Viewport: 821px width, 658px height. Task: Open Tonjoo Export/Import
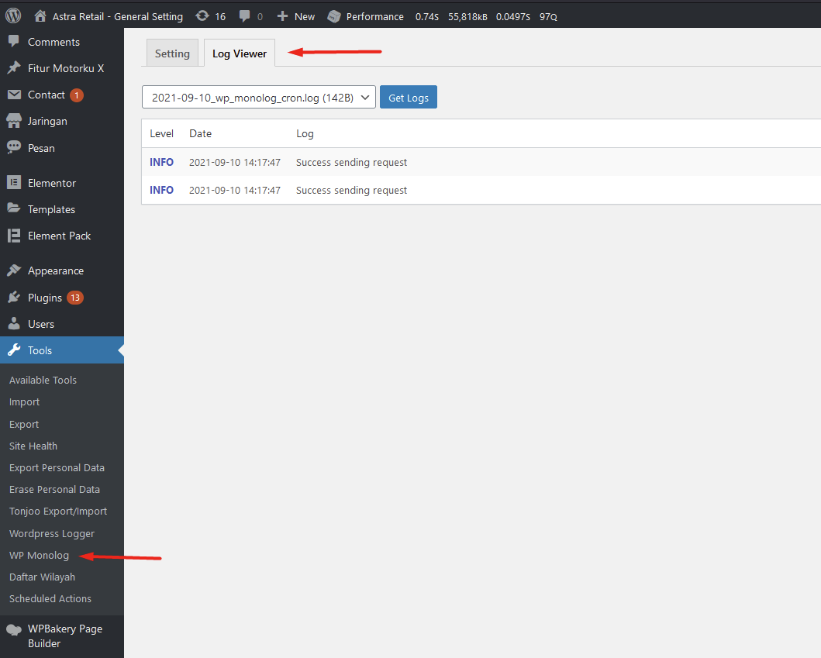point(58,512)
